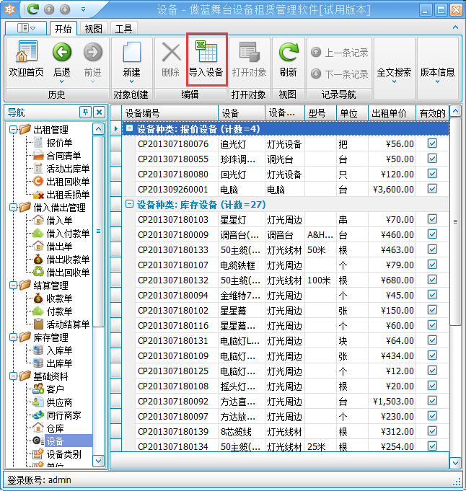
Task: Collapse the 库存管理 tree folder
Action: coord(13,337)
